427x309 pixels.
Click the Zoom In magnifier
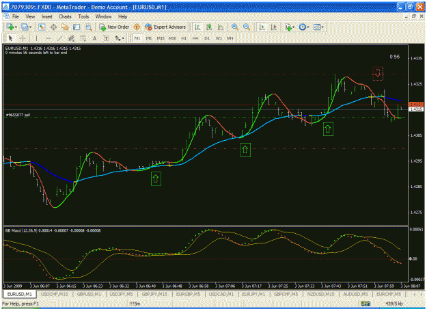pos(235,27)
